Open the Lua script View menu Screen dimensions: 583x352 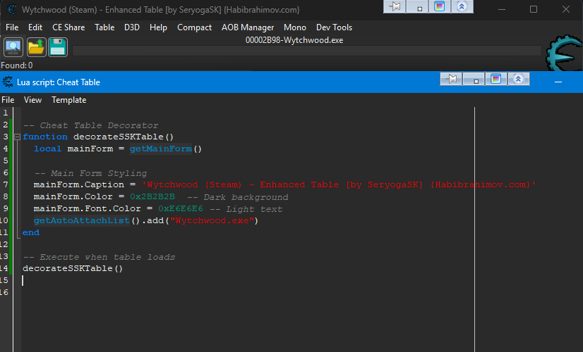coord(32,100)
